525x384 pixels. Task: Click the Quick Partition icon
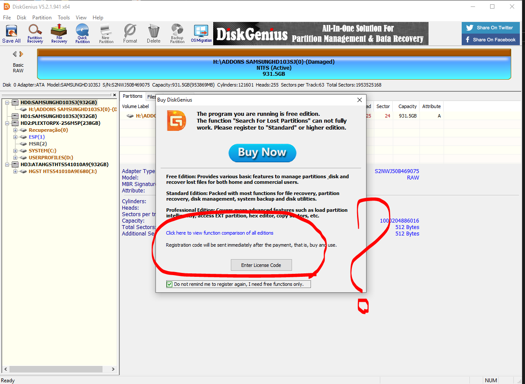82,34
